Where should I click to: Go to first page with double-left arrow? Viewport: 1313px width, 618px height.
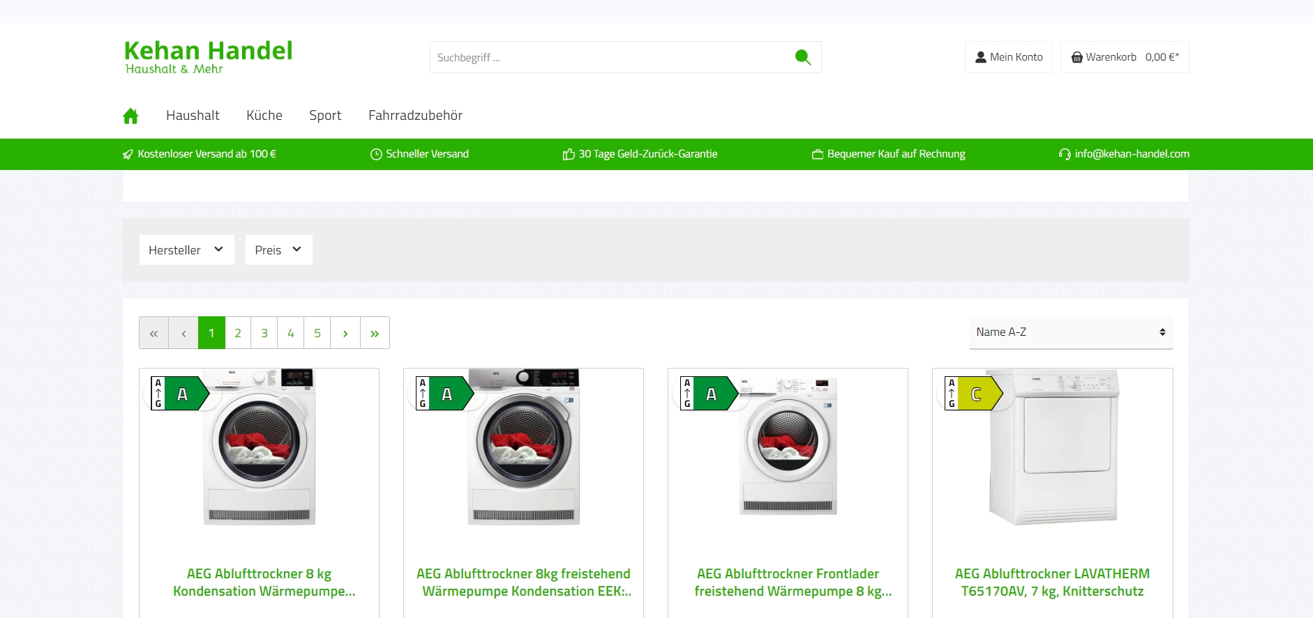coord(154,333)
